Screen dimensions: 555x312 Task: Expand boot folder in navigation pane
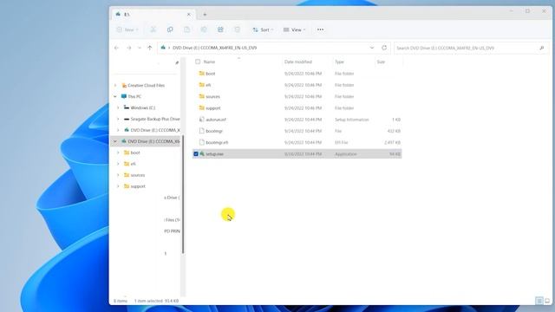pyautogui.click(x=118, y=153)
